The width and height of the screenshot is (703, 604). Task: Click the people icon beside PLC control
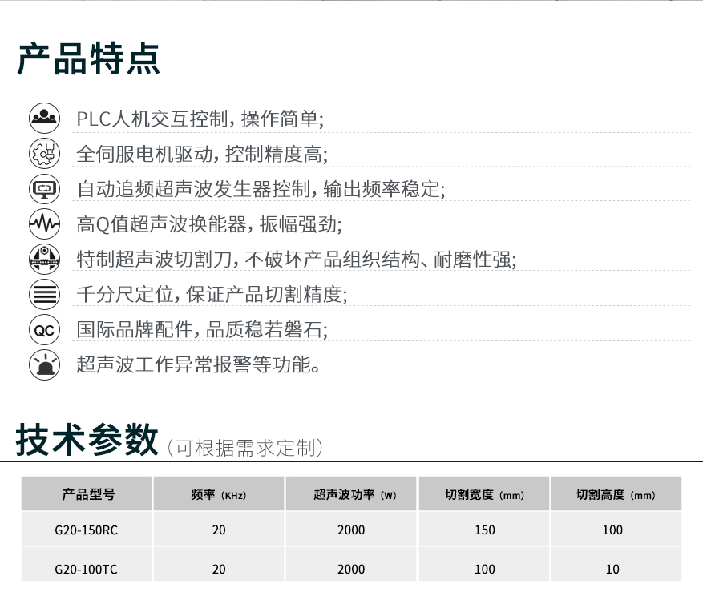coord(44,118)
